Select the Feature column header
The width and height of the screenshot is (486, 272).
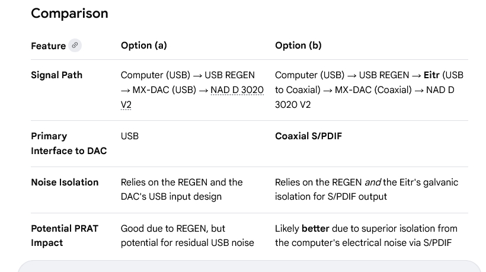coord(48,46)
